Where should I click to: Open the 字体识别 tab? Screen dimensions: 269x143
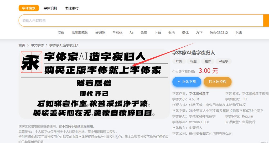coord(50,8)
